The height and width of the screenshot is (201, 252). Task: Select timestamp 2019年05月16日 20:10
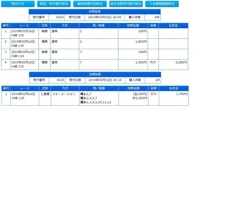tap(105, 80)
